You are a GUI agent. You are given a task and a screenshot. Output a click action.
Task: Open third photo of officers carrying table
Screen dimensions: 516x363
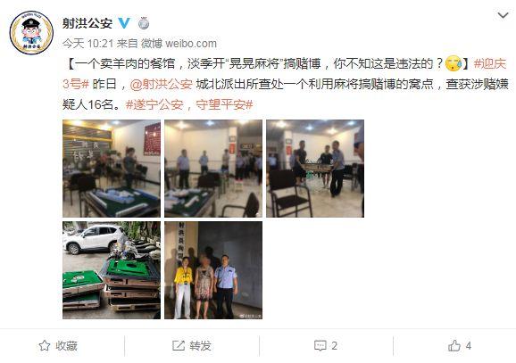coord(315,169)
